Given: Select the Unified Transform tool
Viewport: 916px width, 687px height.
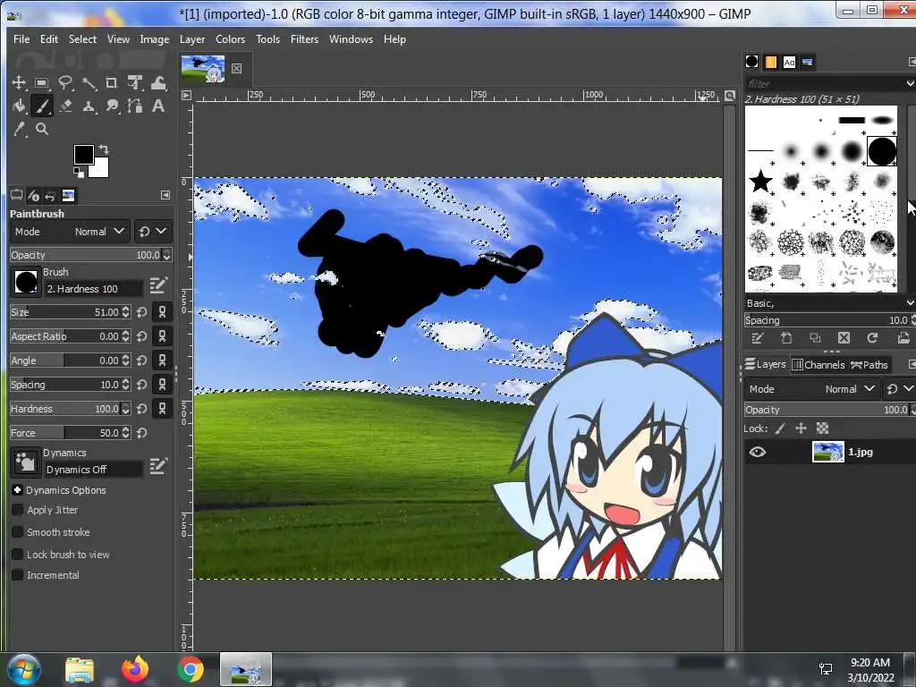Looking at the screenshot, I should pyautogui.click(x=135, y=83).
